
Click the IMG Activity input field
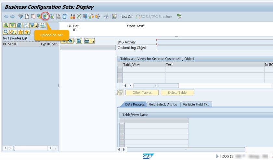coord(214,42)
